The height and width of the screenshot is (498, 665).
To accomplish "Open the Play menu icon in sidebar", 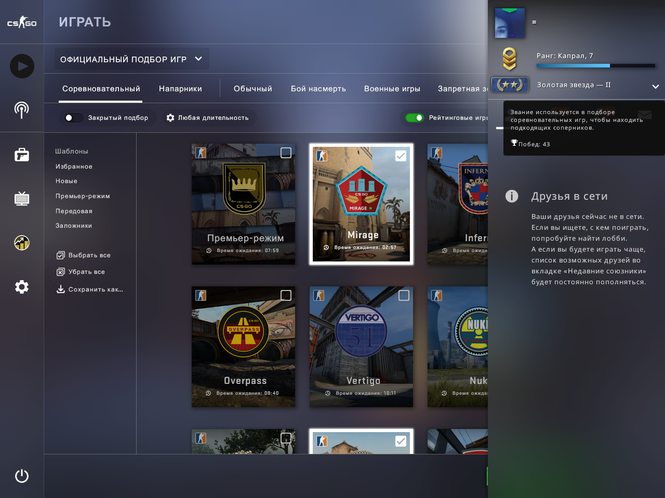I will (x=22, y=66).
